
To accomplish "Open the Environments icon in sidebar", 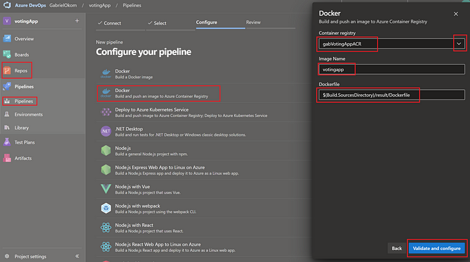I will click(x=7, y=114).
